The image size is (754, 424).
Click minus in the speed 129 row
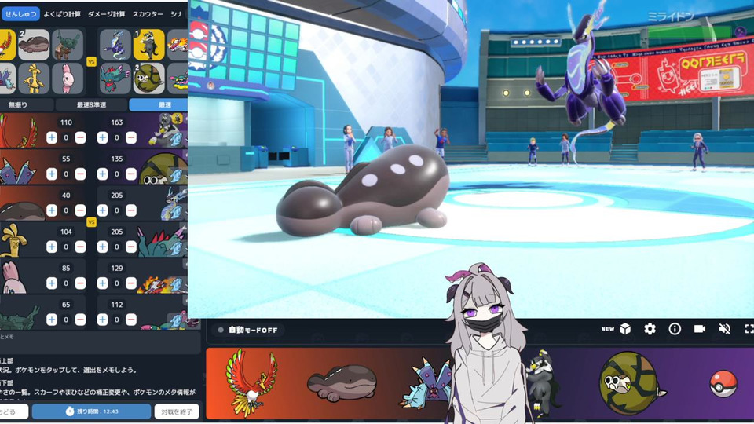click(x=131, y=283)
